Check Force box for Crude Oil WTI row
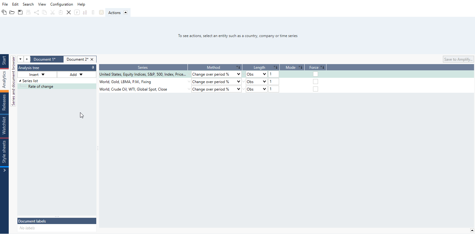Screen dimensions: 475x234 316,89
